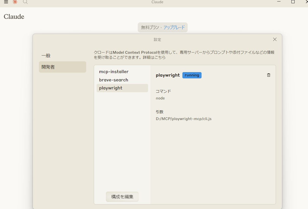
Task: Click the コマンド label
Action: click(163, 91)
